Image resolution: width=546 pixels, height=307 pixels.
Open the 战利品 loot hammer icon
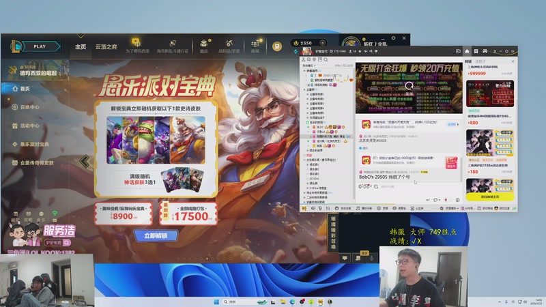point(229,46)
